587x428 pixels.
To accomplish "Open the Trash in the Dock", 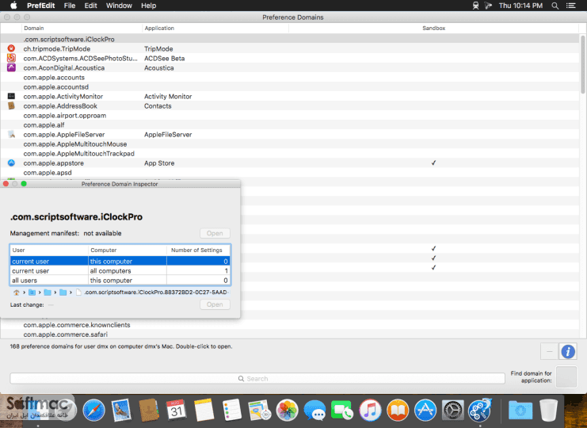I will click(548, 411).
